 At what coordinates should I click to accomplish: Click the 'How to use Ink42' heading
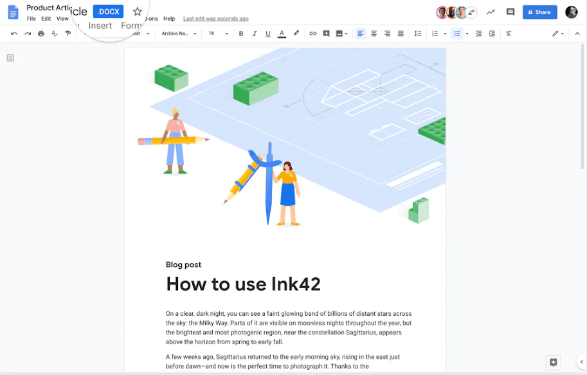[243, 284]
